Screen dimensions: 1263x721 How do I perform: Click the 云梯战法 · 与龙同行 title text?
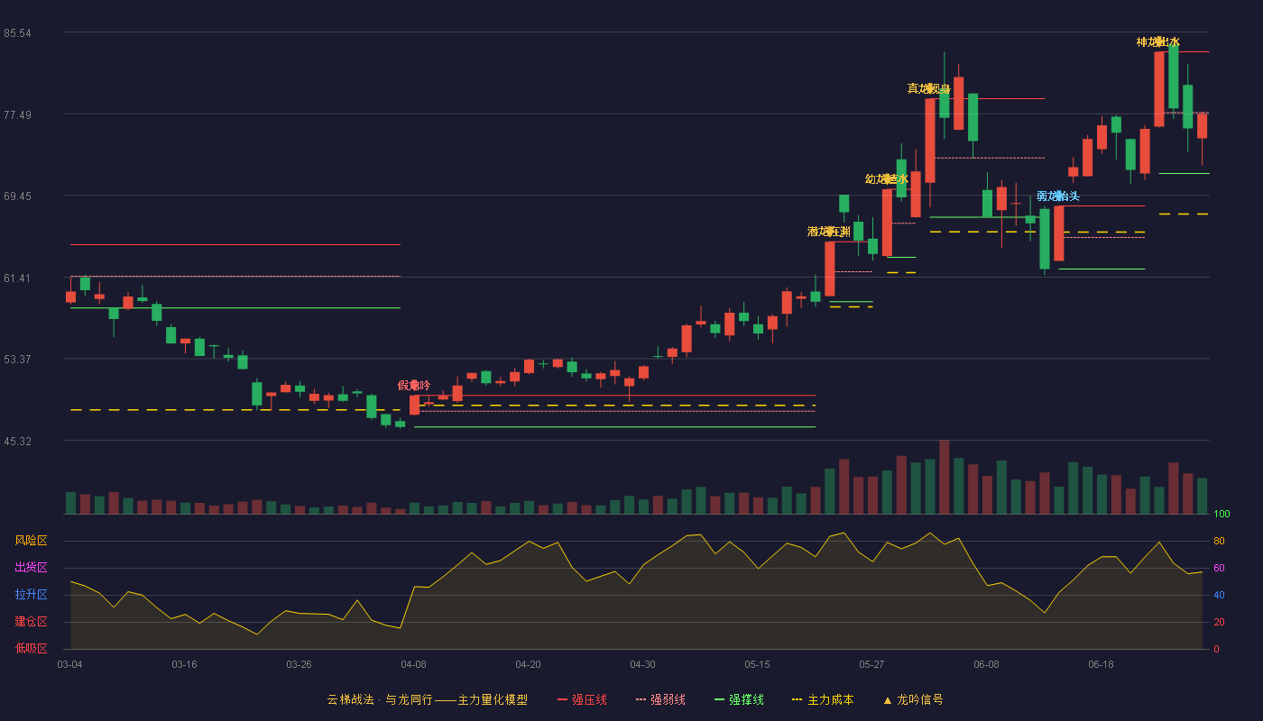coord(379,699)
